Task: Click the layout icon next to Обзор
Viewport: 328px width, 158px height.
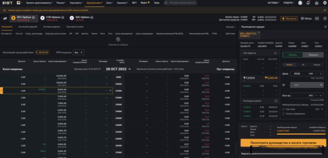Action: click(317, 18)
